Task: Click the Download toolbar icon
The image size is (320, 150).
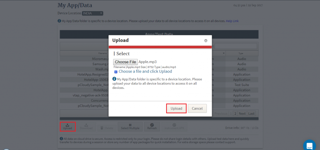Action: 86,125
